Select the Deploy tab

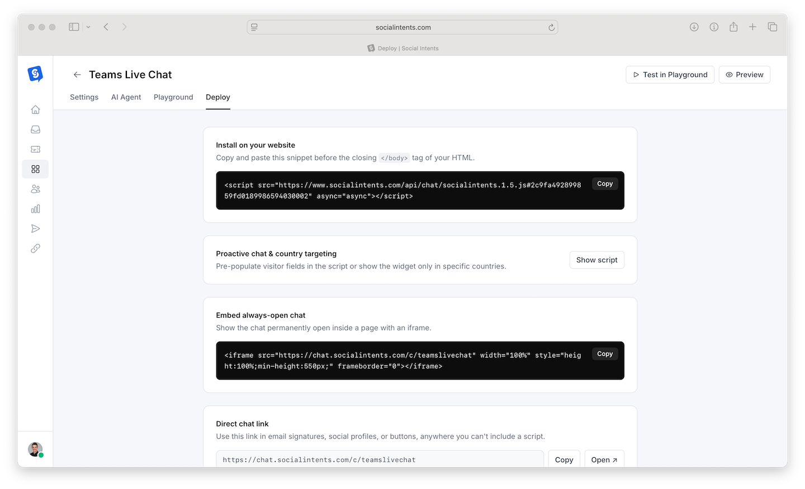(x=218, y=97)
